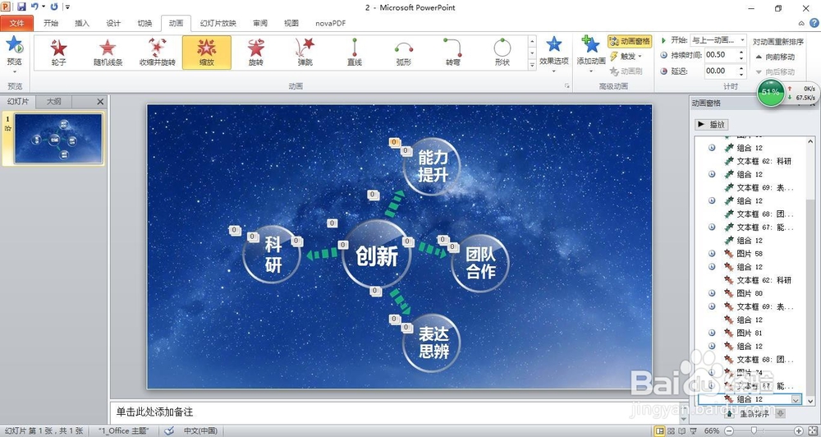Select 图片 80 animation entry
The width and height of the screenshot is (821, 437).
click(750, 293)
